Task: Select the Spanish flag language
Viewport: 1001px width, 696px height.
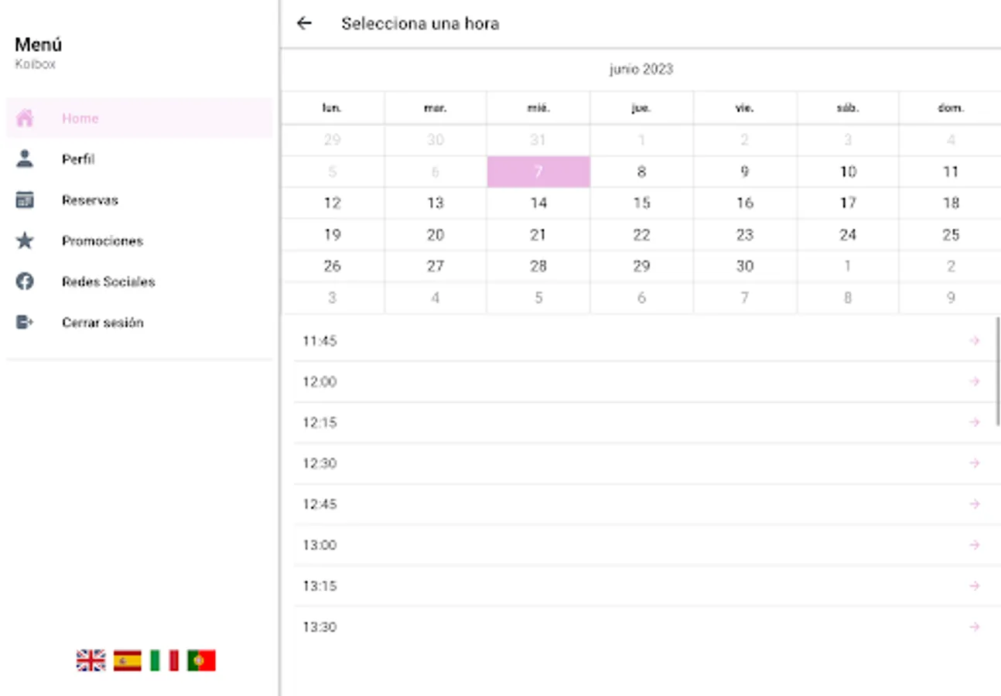Action: 128,660
